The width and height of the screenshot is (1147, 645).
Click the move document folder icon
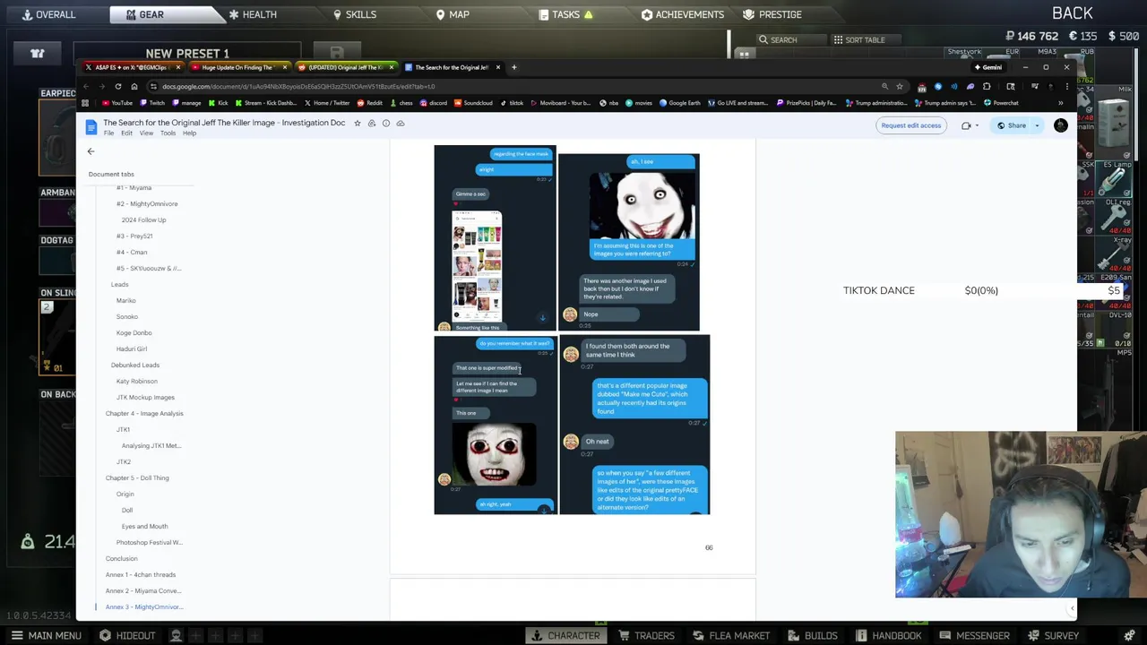point(372,123)
